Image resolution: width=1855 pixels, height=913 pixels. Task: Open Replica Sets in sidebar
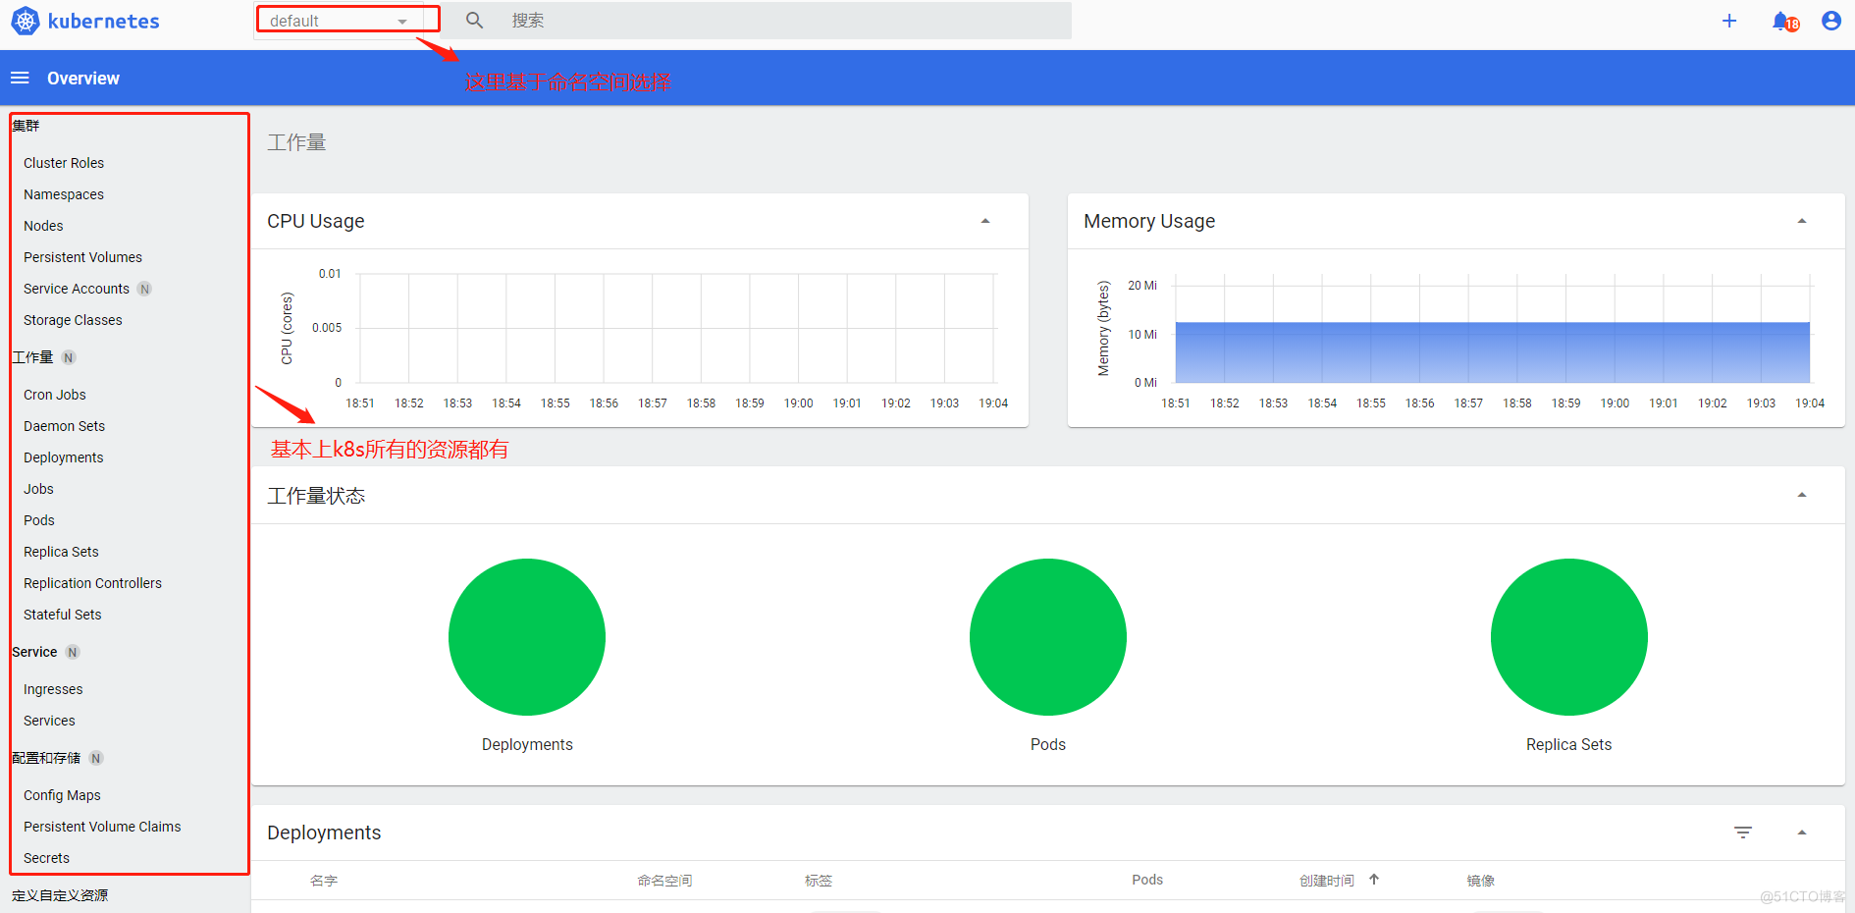[61, 552]
